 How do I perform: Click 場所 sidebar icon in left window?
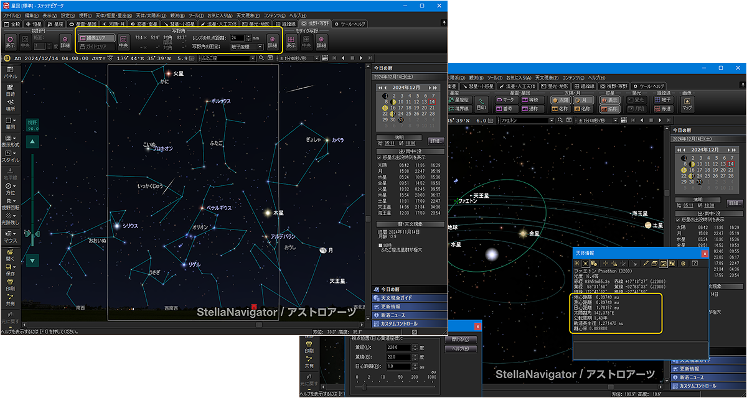pos(10,105)
